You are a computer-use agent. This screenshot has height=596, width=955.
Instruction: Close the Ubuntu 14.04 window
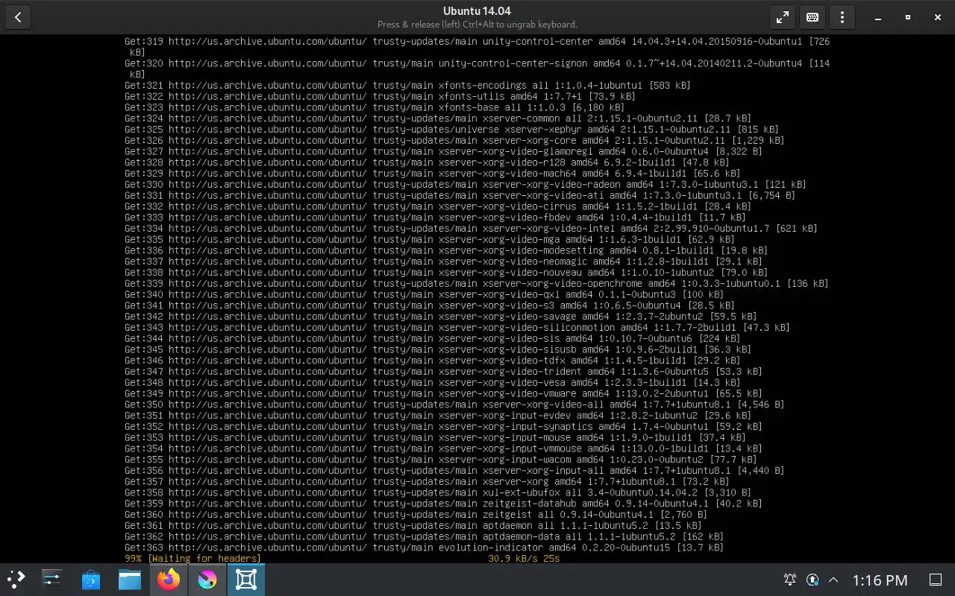pos(938,17)
